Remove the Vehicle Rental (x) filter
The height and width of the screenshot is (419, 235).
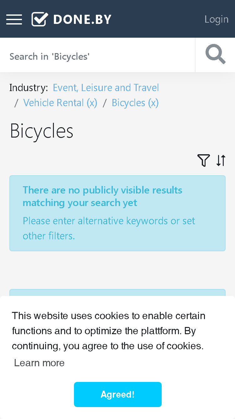tap(60, 103)
